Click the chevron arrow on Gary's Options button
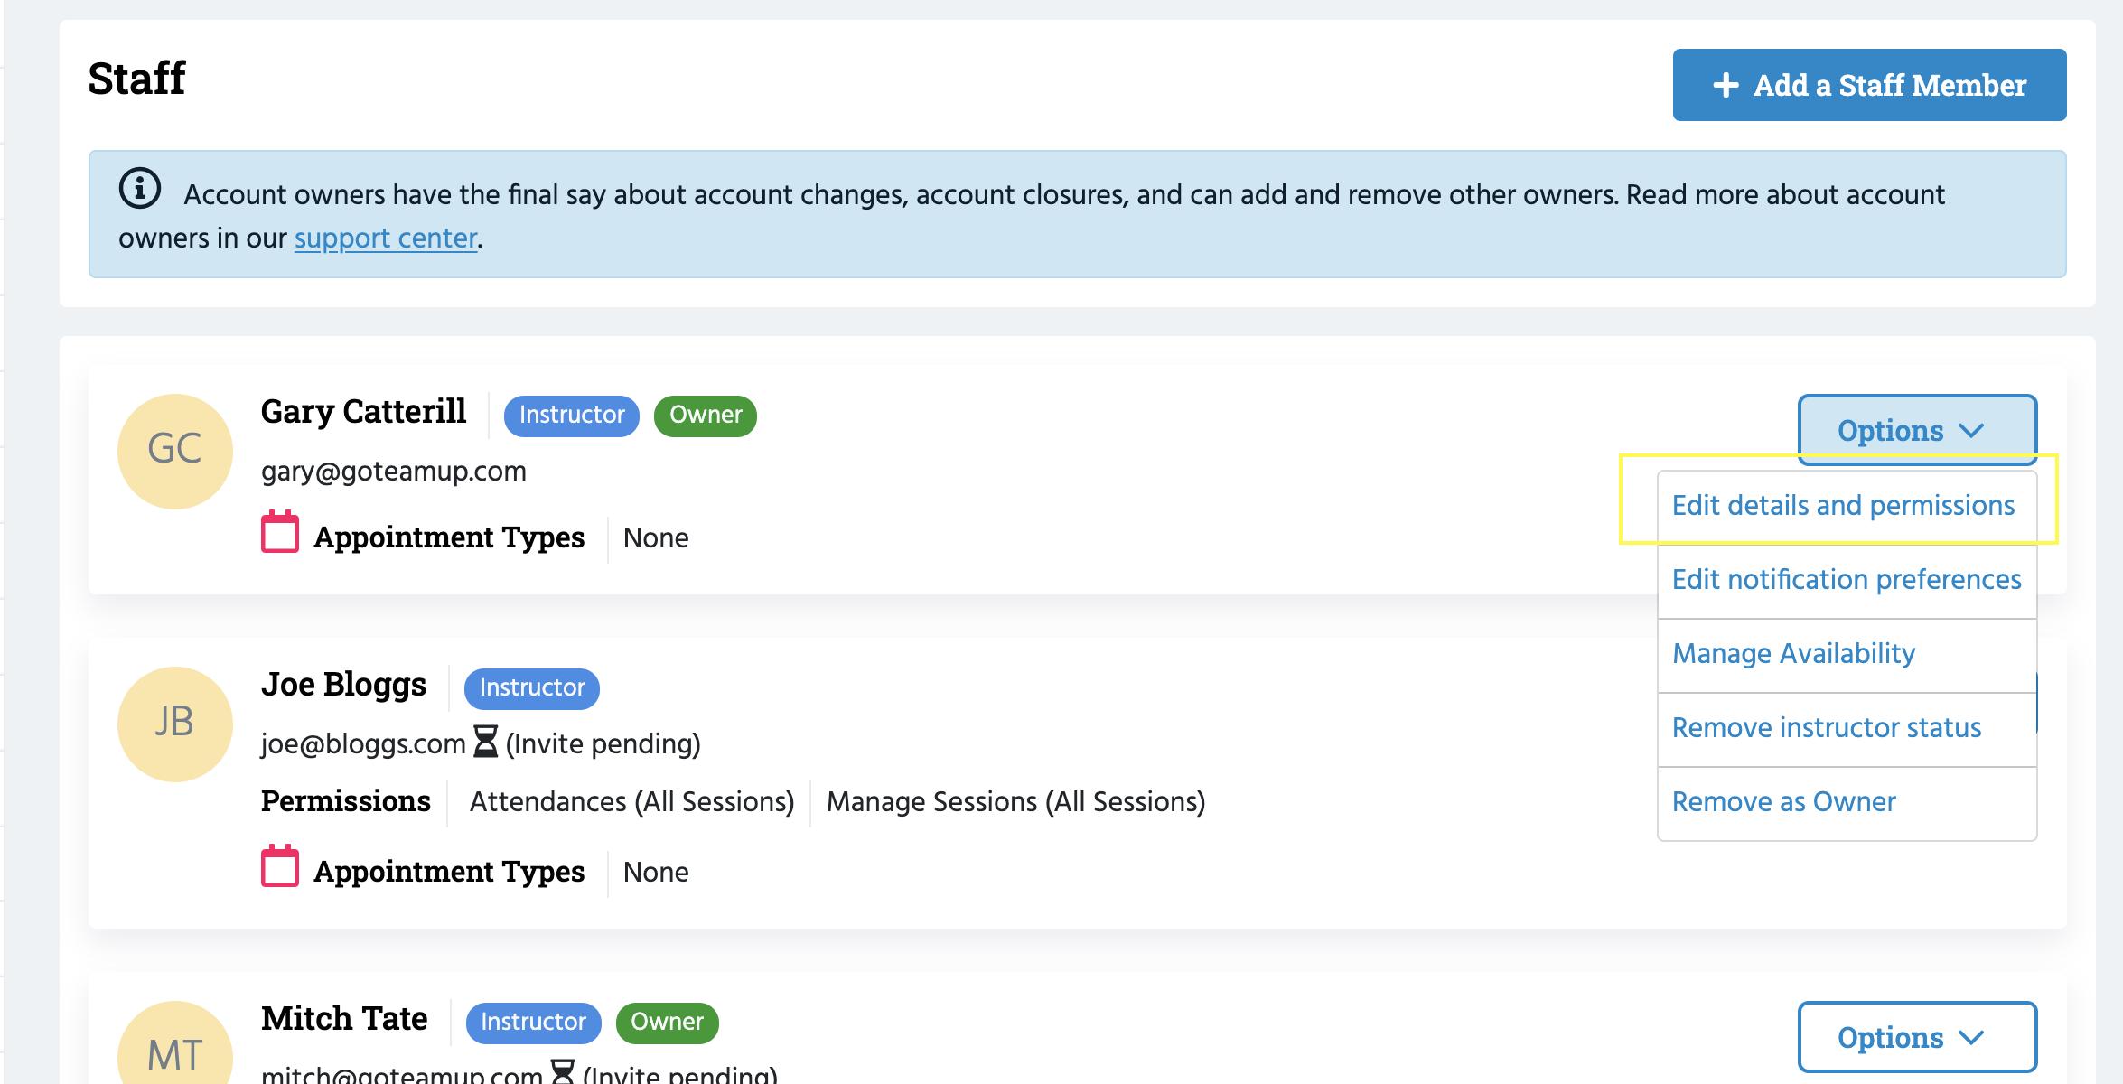This screenshot has height=1084, width=2123. tap(1971, 431)
